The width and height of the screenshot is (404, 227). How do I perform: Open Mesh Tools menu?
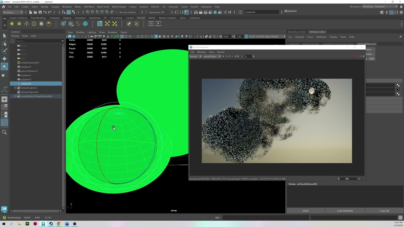pyautogui.click(x=103, y=7)
